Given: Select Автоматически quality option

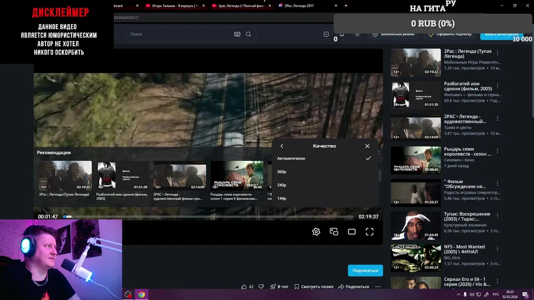Looking at the screenshot, I should click(324, 158).
